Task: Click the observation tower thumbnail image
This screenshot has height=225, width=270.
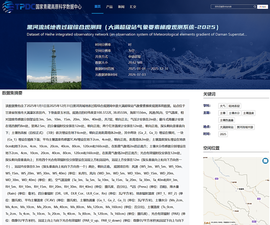Action: tap(54, 66)
